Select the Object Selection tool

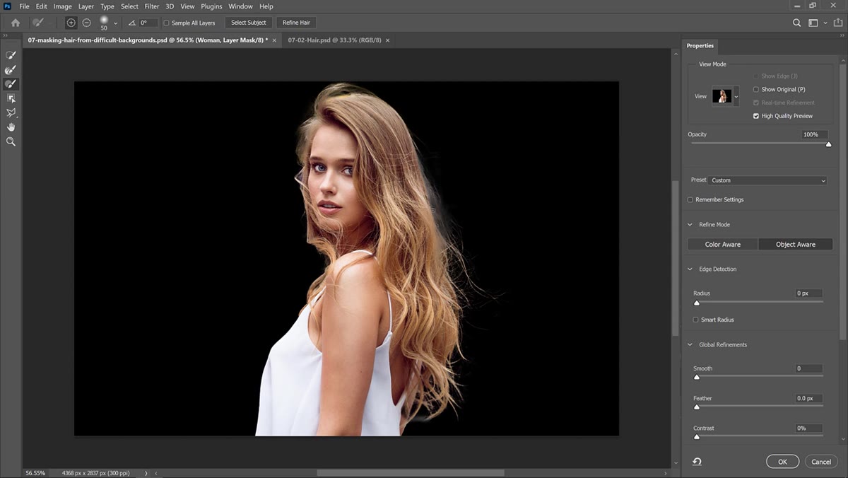11,98
